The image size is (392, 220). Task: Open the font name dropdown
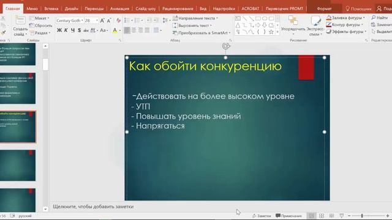pos(82,20)
